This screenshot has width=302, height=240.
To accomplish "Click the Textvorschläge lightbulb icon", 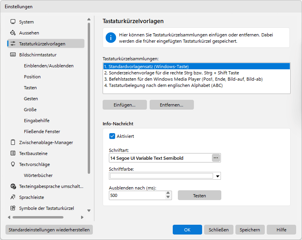I will click(x=13, y=164).
